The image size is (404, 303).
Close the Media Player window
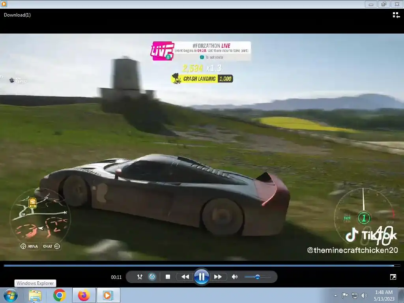pyautogui.click(x=397, y=4)
